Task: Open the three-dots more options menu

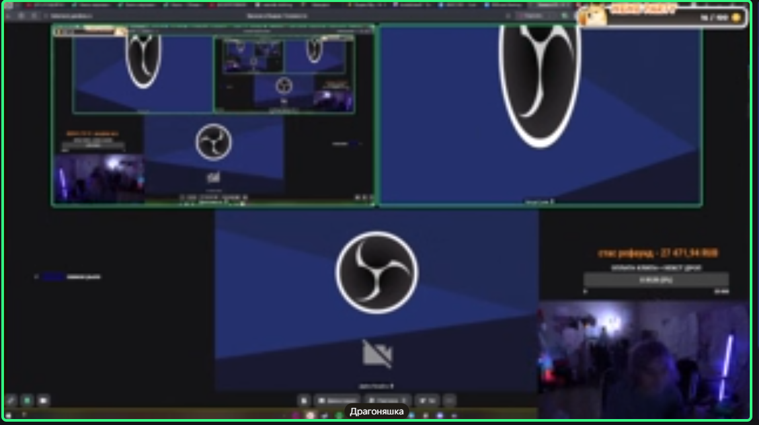Action: [450, 400]
